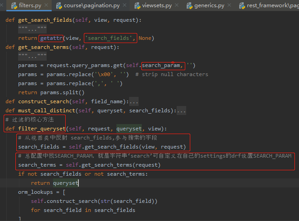The height and width of the screenshot is (221, 299).
Task: Click the Python file icon on filters.py tab
Action: (x=14, y=6)
